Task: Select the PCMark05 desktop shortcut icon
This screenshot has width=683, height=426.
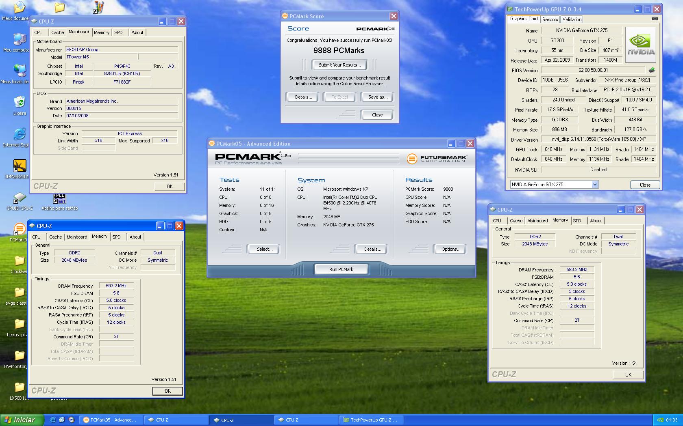Action: click(x=19, y=229)
